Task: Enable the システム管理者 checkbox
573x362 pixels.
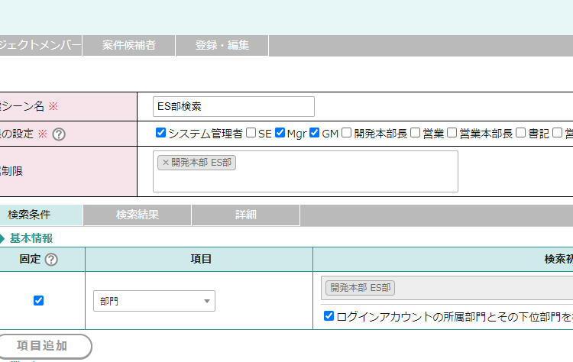Action: (x=160, y=133)
